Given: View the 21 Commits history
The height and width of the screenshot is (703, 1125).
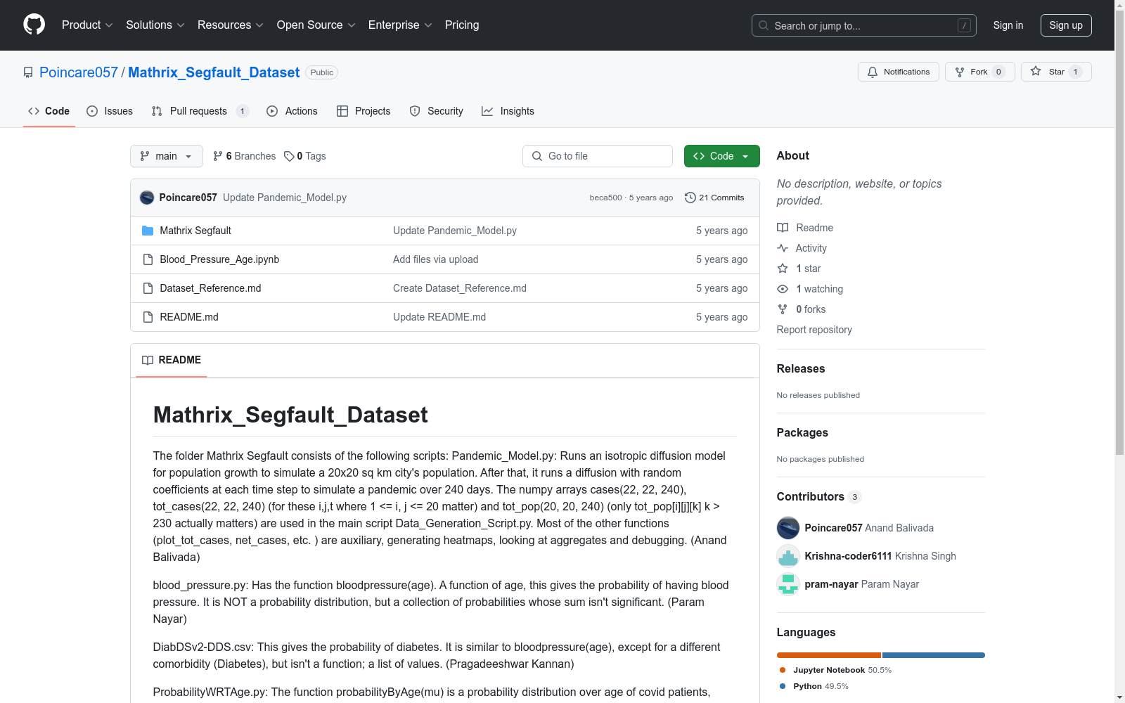Looking at the screenshot, I should pos(714,198).
